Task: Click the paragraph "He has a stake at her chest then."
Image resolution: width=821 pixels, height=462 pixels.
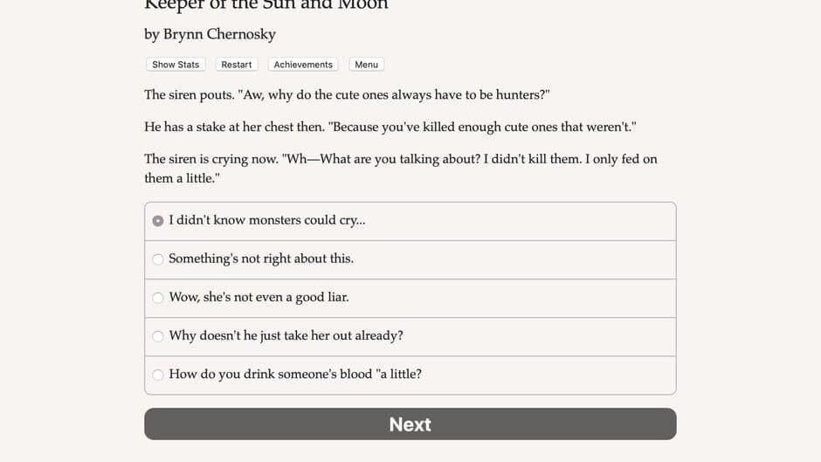Action: coord(390,127)
